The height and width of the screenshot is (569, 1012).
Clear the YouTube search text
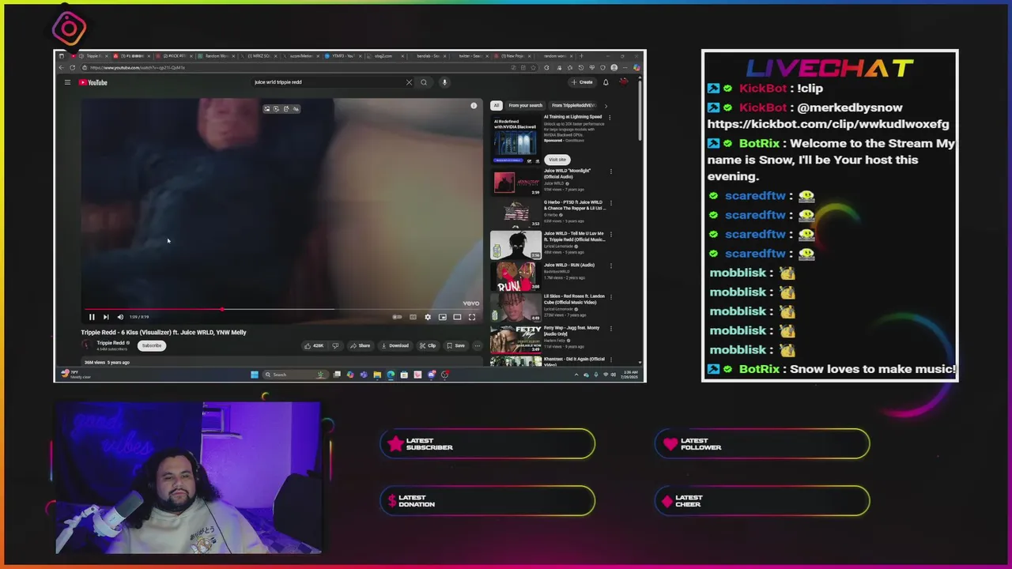(x=409, y=82)
